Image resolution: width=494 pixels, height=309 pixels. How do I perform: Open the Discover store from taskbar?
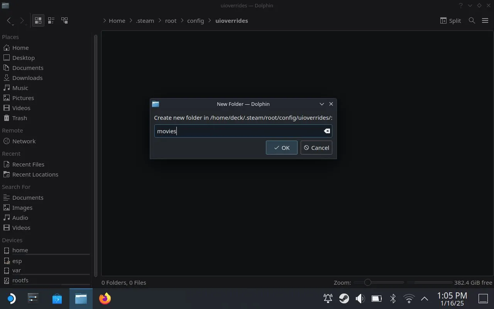click(x=57, y=299)
